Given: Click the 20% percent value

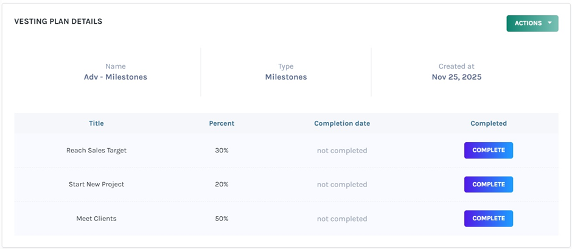Looking at the screenshot, I should pyautogui.click(x=221, y=184).
